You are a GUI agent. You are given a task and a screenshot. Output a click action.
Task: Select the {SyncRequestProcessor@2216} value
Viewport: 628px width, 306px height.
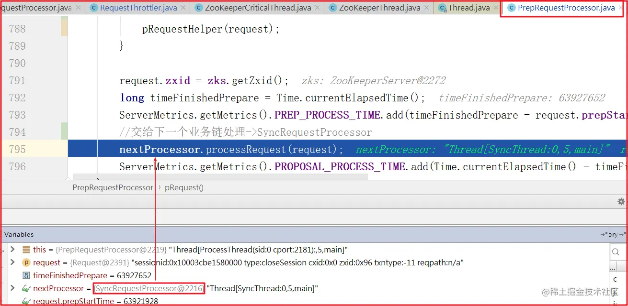149,288
